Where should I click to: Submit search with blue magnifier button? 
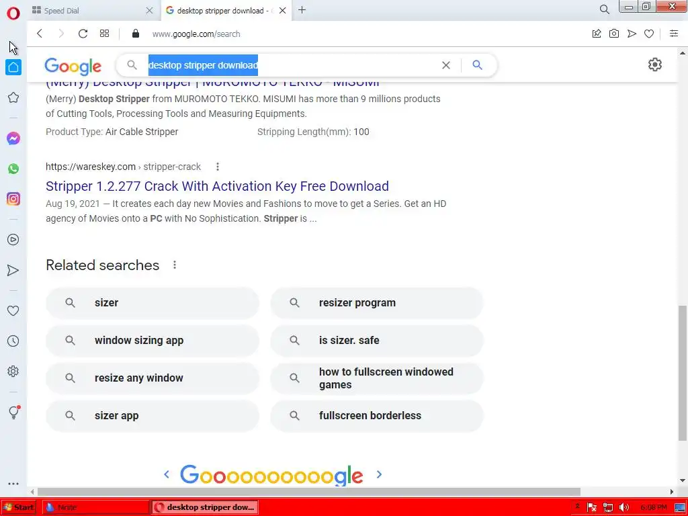point(478,65)
